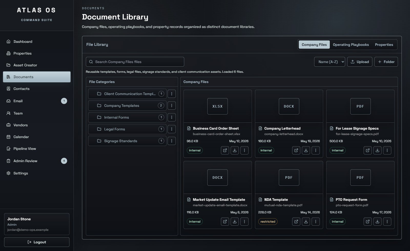Go to Dashboard in the sidebar
Image resolution: width=410 pixels, height=251 pixels.
(x=37, y=41)
